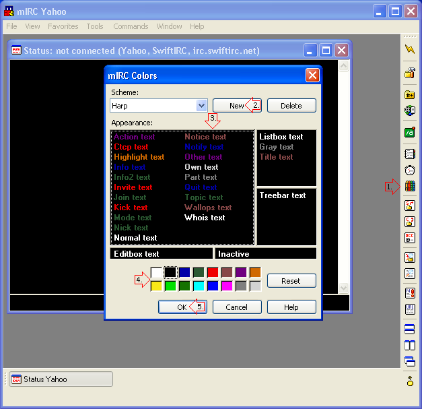The width and height of the screenshot is (422, 409).
Task: Close the mIRC Colors dialog
Action: point(312,75)
